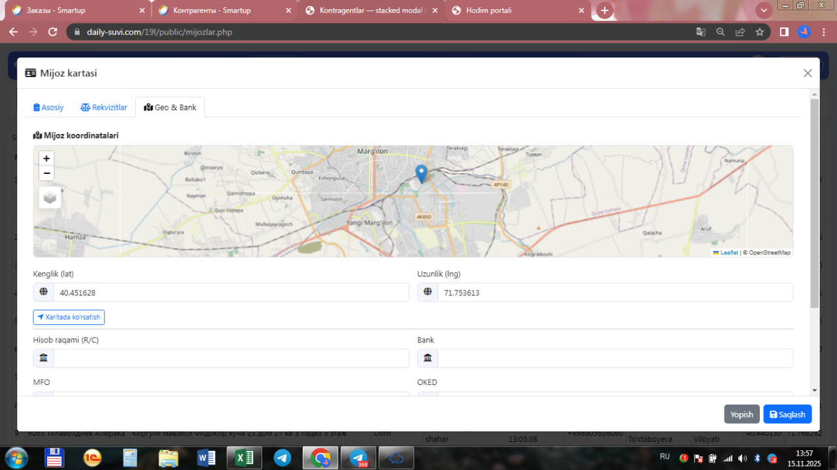The image size is (837, 470).
Task: Reload the page in Chrome
Action: coord(53,31)
